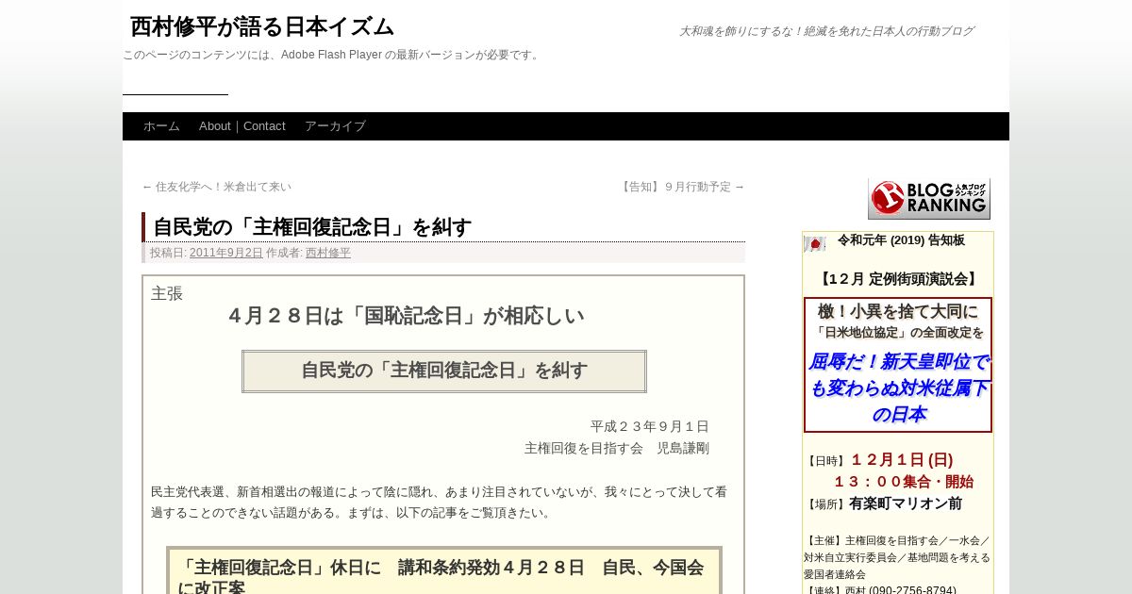Click the byline 主権回復を目指す会 児島謙剛

click(617, 448)
